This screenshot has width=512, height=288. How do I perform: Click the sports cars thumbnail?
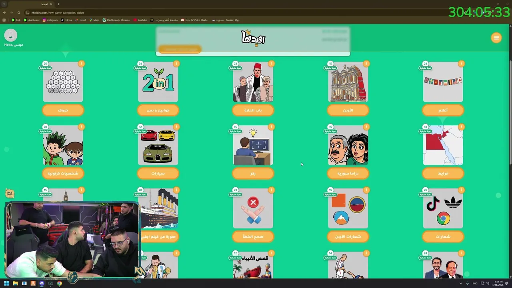coord(158,145)
